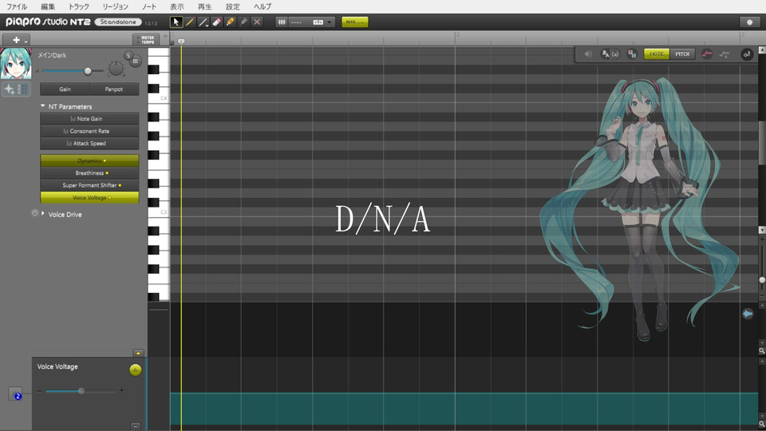The width and height of the screenshot is (766, 431).
Task: Click the METER TEMPO button
Action: point(146,40)
